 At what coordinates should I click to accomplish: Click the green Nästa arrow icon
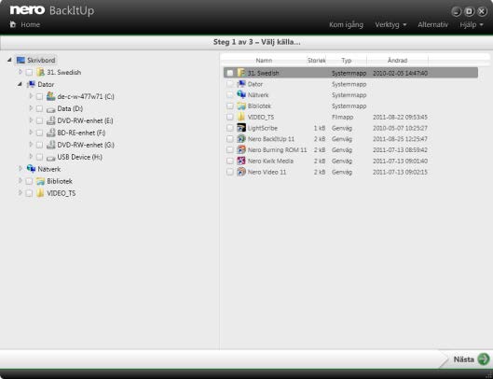pyautogui.click(x=484, y=359)
